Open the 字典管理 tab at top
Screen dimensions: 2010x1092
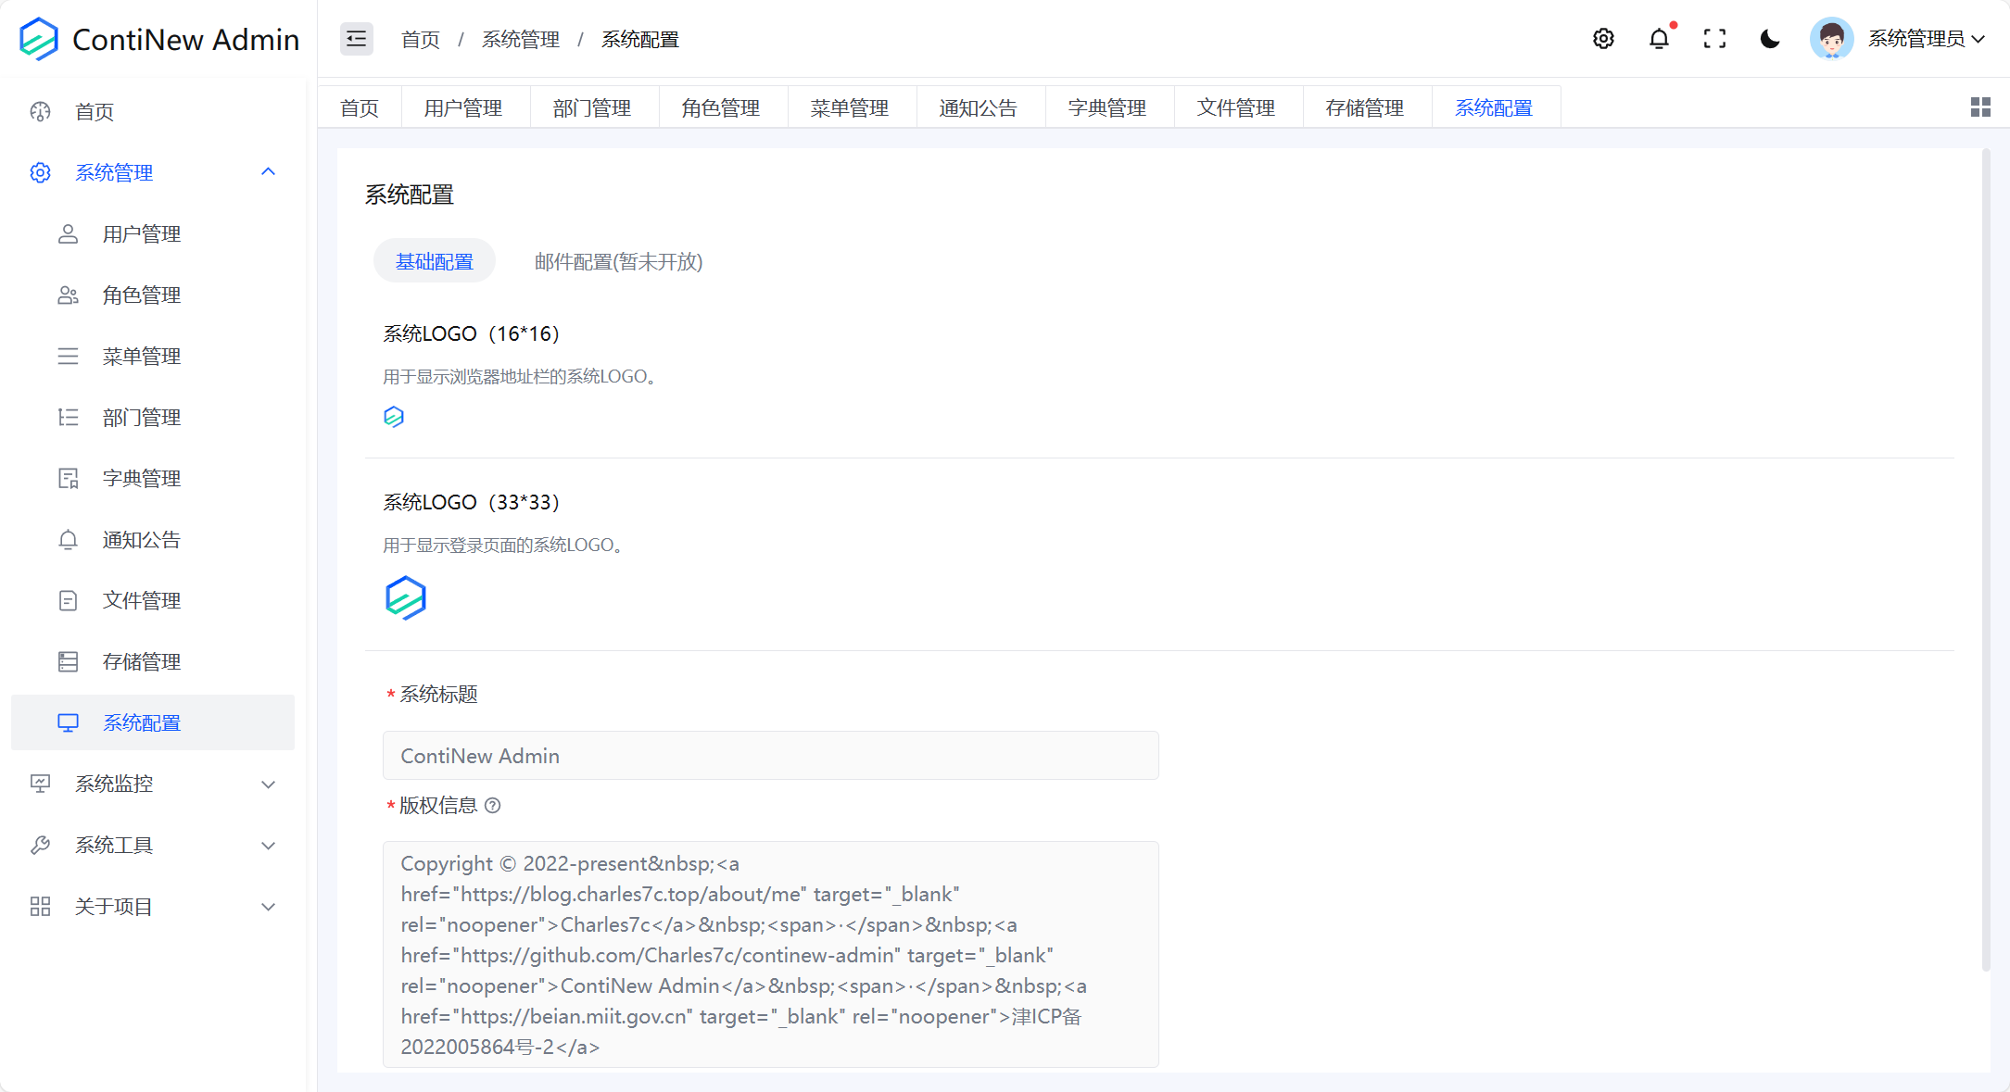click(x=1108, y=107)
